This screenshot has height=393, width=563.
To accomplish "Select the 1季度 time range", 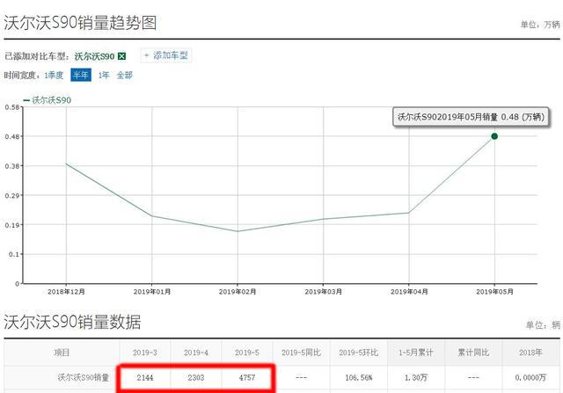I will point(54,76).
